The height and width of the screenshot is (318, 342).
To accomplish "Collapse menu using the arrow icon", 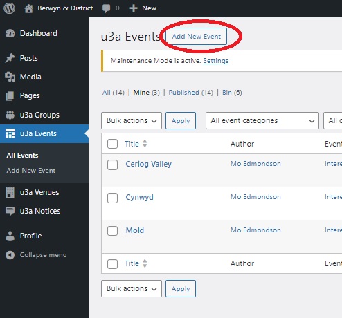I will [x=10, y=255].
